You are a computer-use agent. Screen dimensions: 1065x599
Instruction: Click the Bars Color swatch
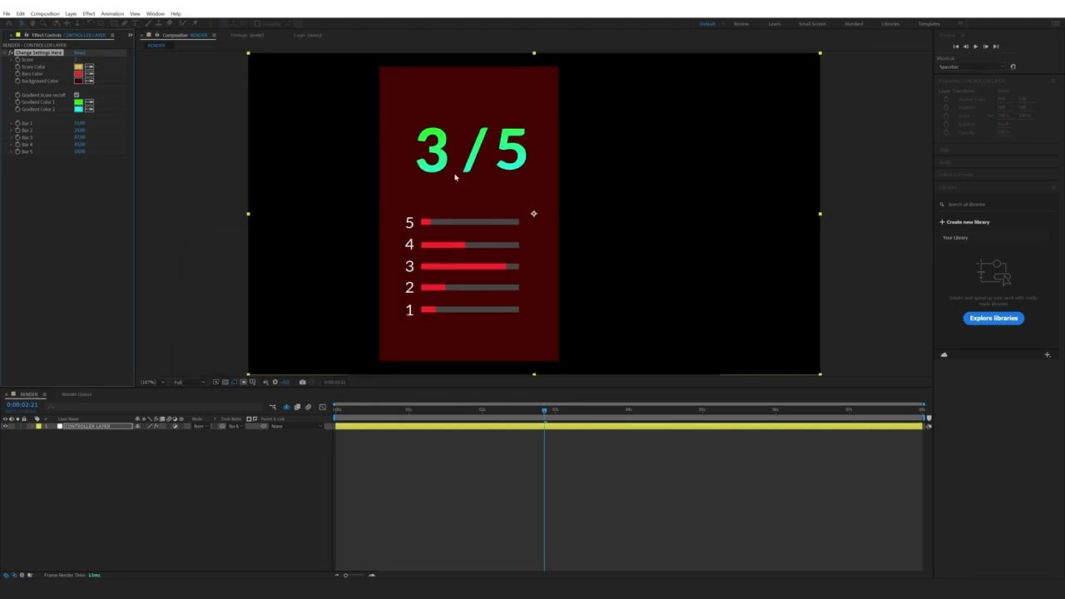click(77, 74)
